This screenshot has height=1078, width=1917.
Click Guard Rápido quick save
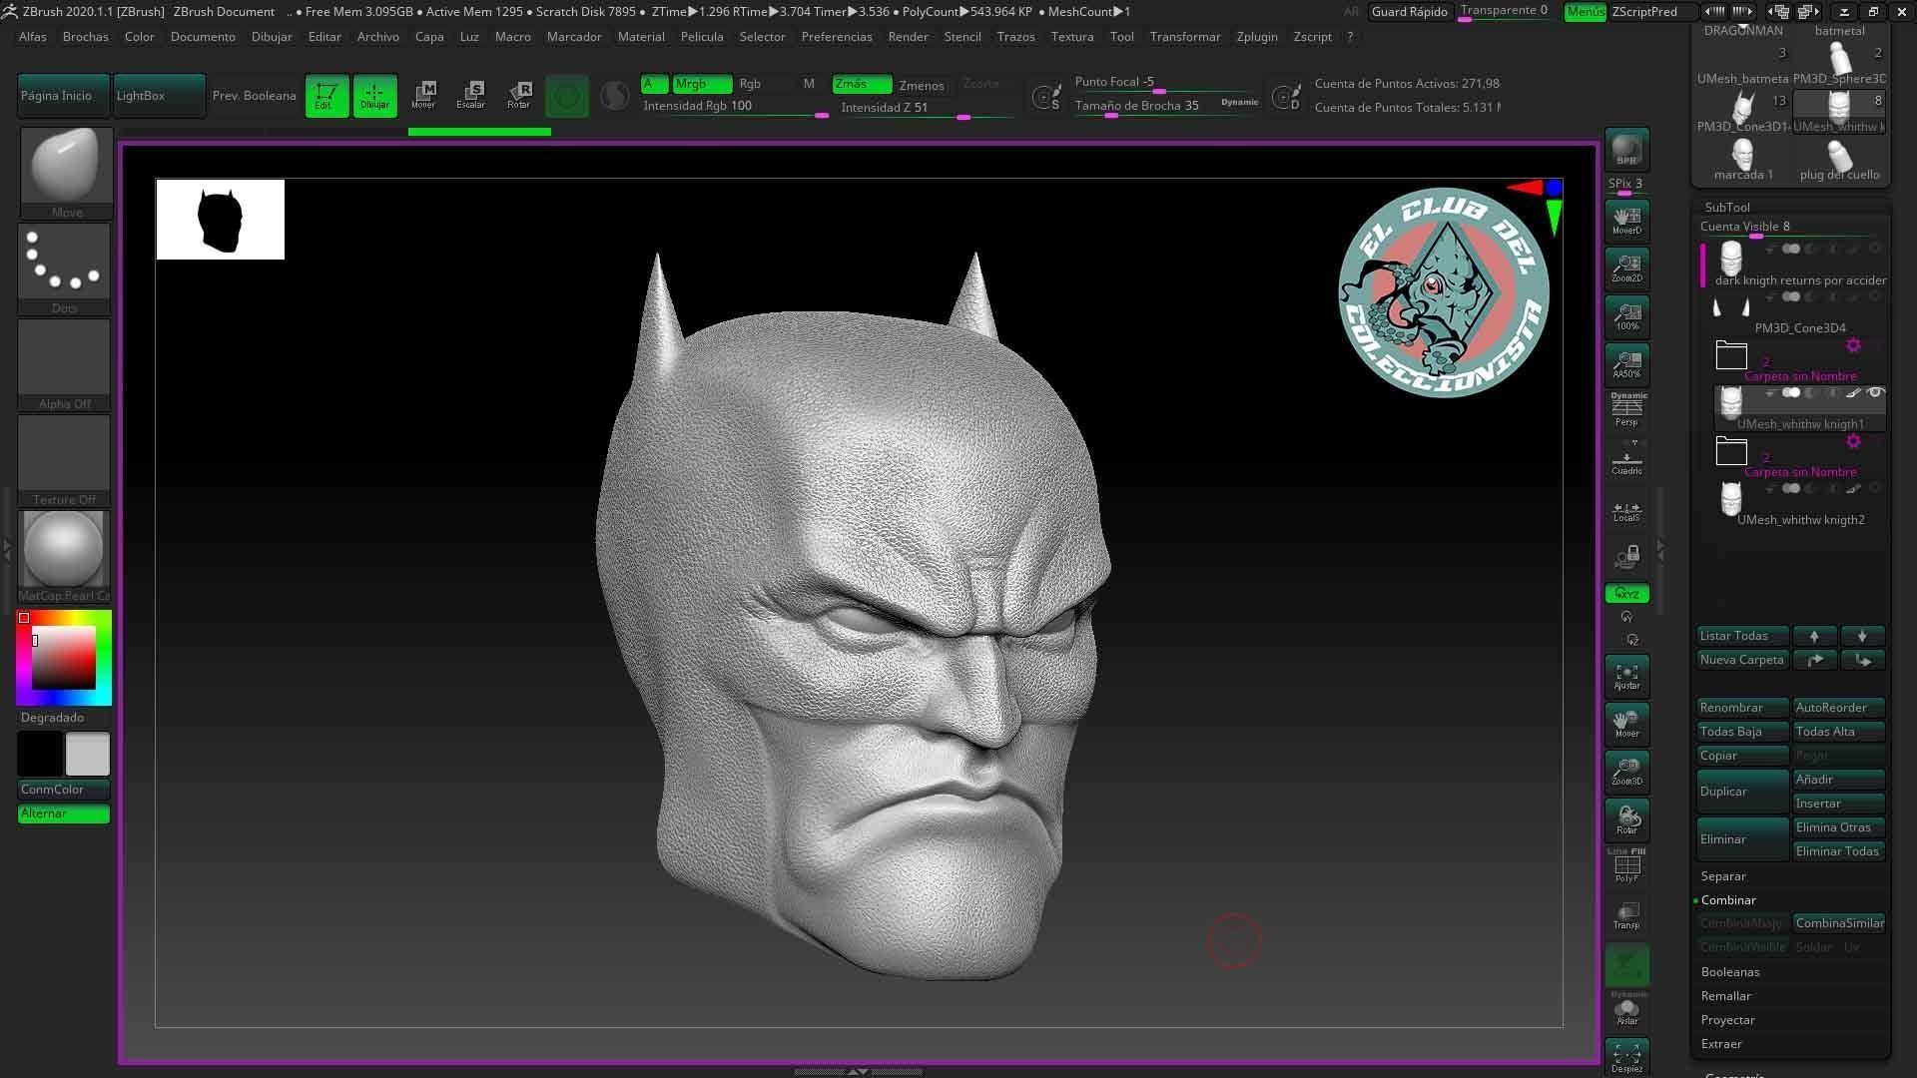coord(1409,12)
